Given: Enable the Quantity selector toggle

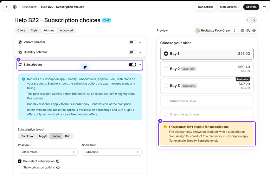Looking at the screenshot, I should coord(133,52).
